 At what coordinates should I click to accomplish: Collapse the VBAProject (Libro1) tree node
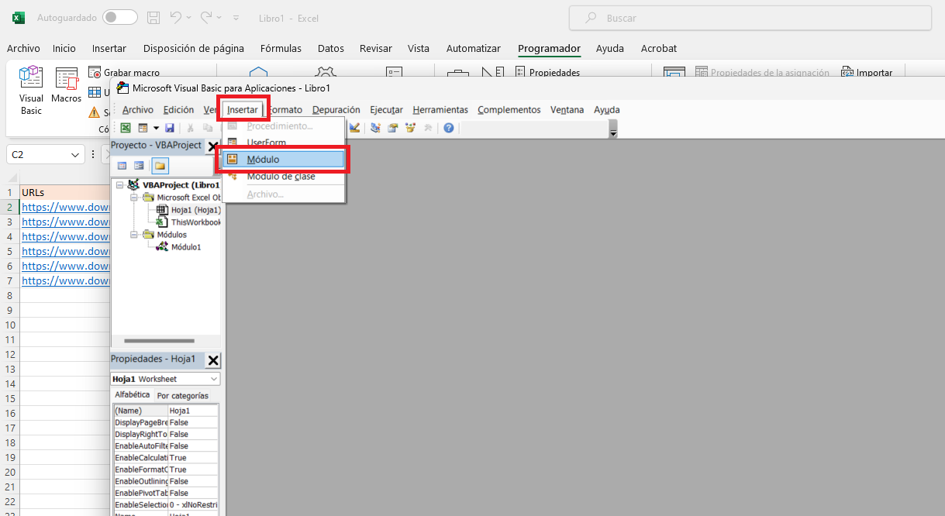(120, 185)
